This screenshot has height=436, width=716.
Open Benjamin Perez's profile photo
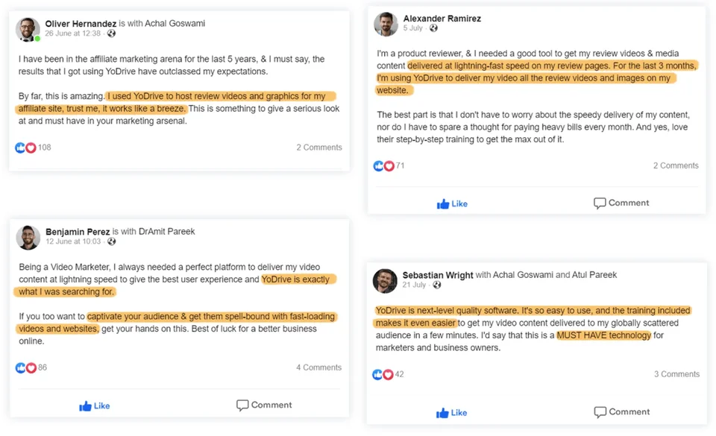tap(28, 237)
